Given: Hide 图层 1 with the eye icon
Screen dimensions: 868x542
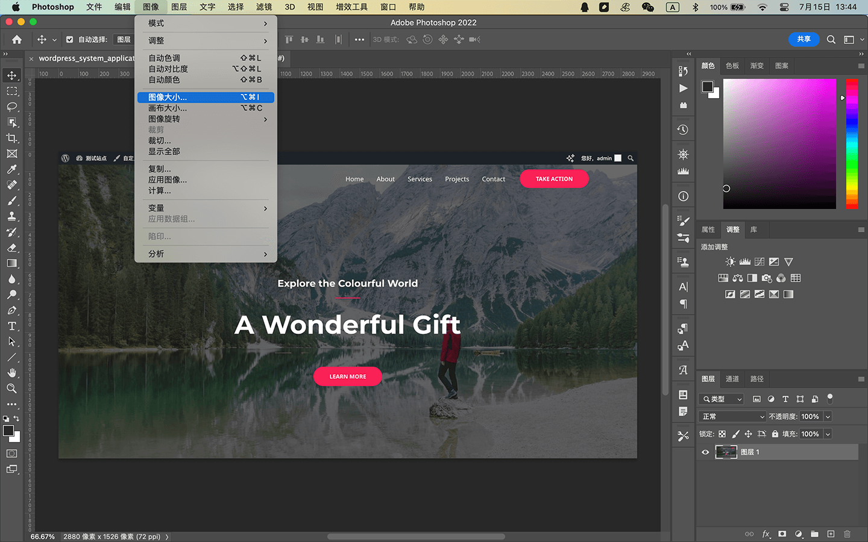Looking at the screenshot, I should [705, 452].
